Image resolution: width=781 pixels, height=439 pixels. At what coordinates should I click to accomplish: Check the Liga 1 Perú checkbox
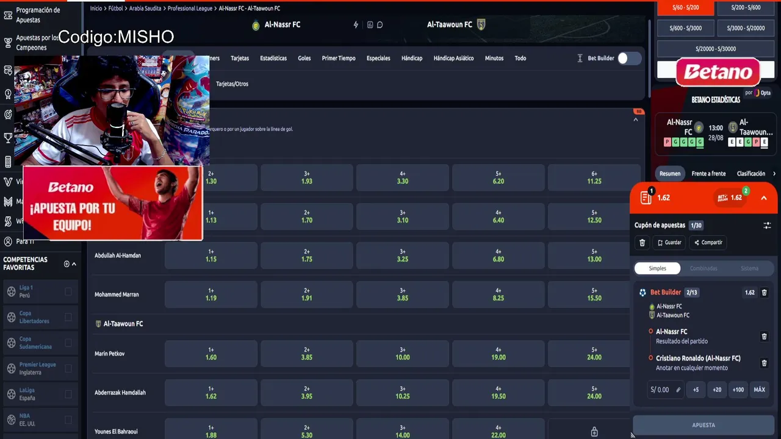[x=68, y=291]
